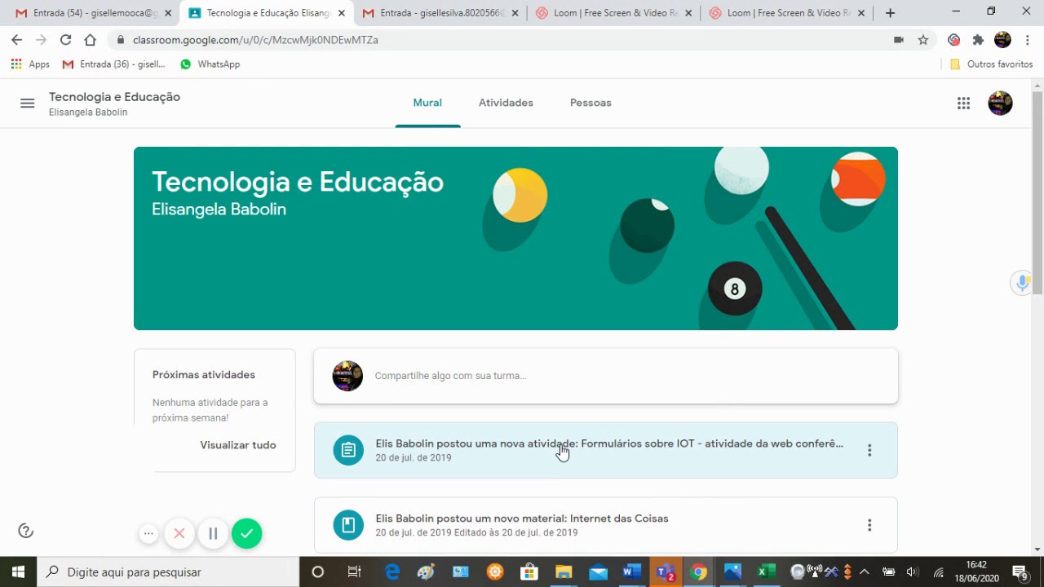This screenshot has width=1044, height=587.
Task: Open the Google account avatar in Classroom header
Action: pyautogui.click(x=1000, y=103)
